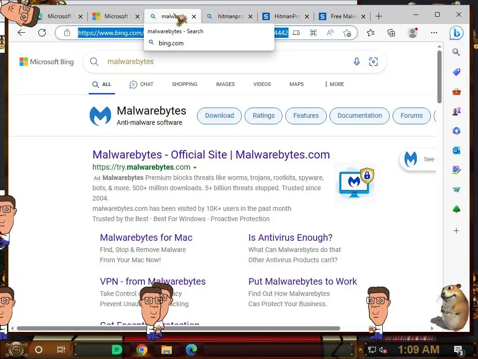
Task: Open the Microsoft 365 icon in the sidebar
Action: tap(457, 131)
